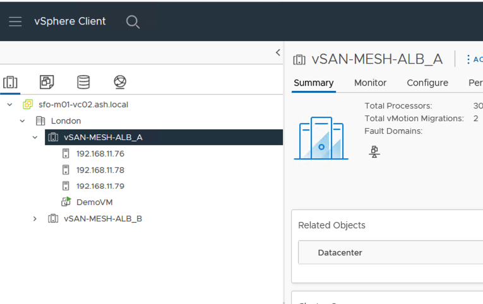Switch to Networking inventory view
The height and width of the screenshot is (304, 483).
point(120,82)
